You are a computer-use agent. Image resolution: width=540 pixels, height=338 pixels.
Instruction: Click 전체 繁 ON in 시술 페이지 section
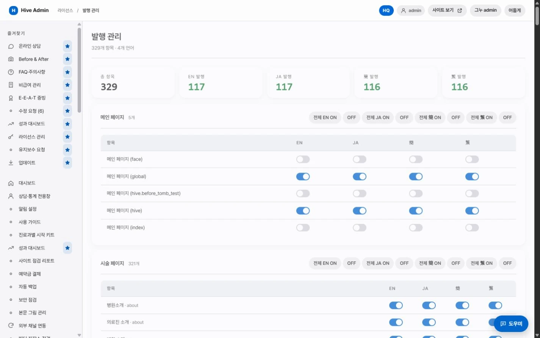coord(482,263)
